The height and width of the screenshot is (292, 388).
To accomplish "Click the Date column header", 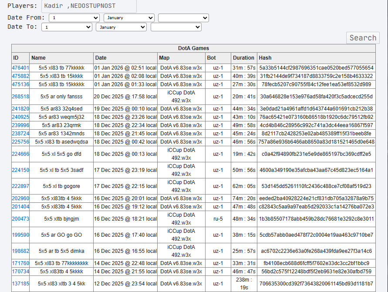I will click(x=125, y=58).
